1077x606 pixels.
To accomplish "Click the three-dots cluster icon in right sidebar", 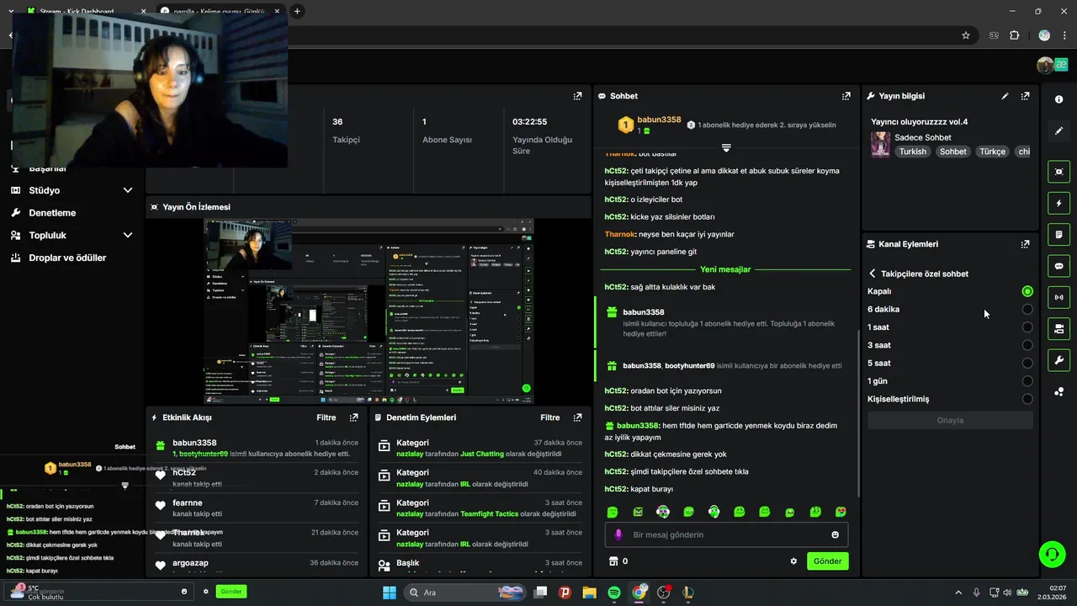I will pos(1058,391).
